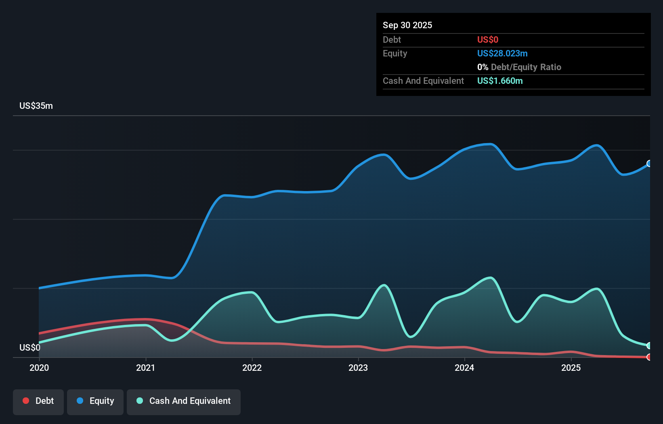The width and height of the screenshot is (663, 424).
Task: Click the blue Equity legend dot
Action: click(80, 401)
